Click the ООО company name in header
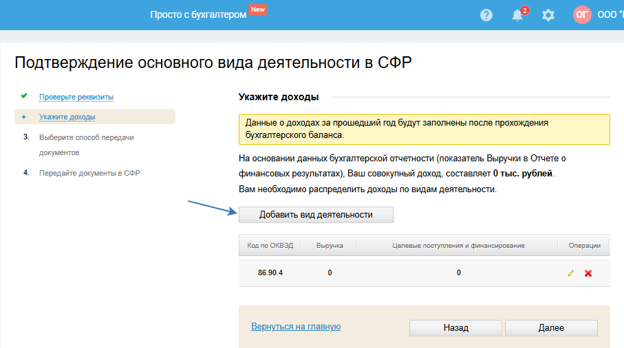Image resolution: width=624 pixels, height=348 pixels. pos(610,14)
